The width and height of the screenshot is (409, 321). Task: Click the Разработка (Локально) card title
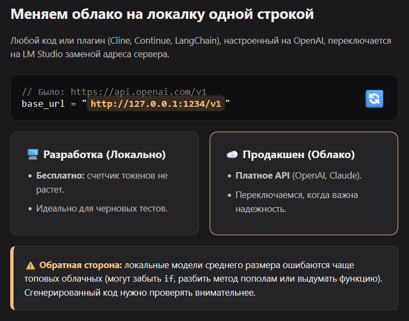point(104,154)
